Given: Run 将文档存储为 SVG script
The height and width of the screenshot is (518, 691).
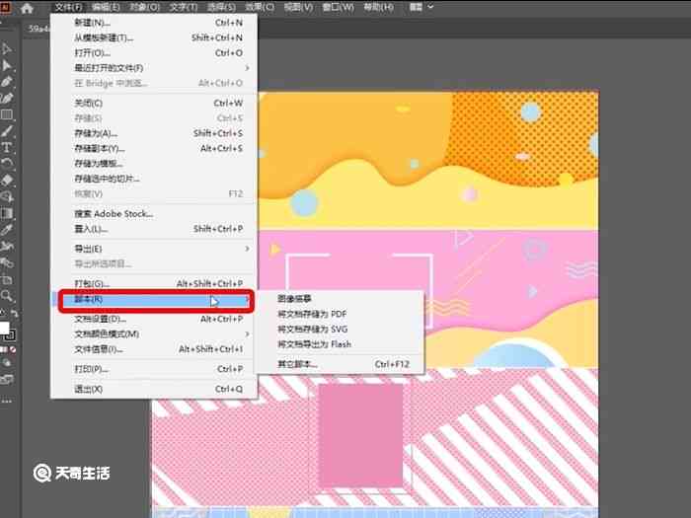Looking at the screenshot, I should (341, 329).
